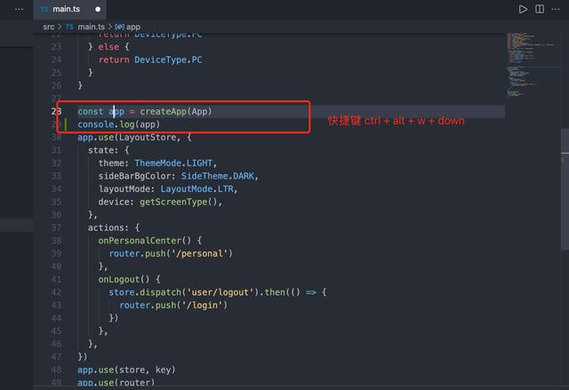Open sidebar ellipsis menu at top left
The width and height of the screenshot is (569, 390).
tap(19, 9)
